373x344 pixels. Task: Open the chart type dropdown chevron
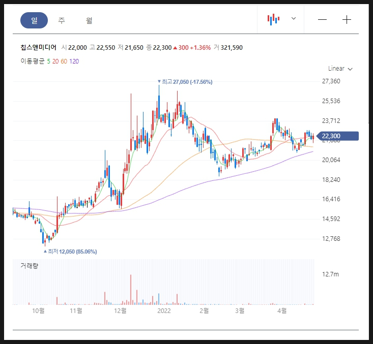pyautogui.click(x=294, y=18)
